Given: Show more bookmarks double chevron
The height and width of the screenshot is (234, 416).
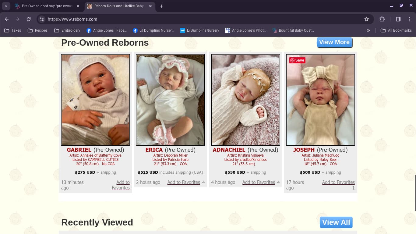Looking at the screenshot, I should [368, 30].
